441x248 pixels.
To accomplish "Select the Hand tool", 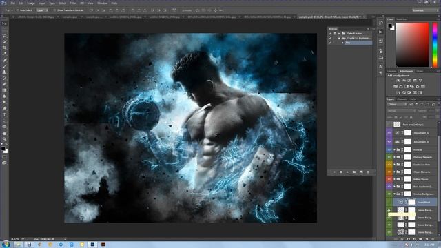I will pos(4,133).
